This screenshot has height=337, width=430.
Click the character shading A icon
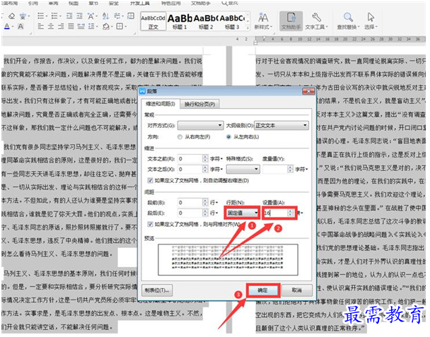coord(21,26)
